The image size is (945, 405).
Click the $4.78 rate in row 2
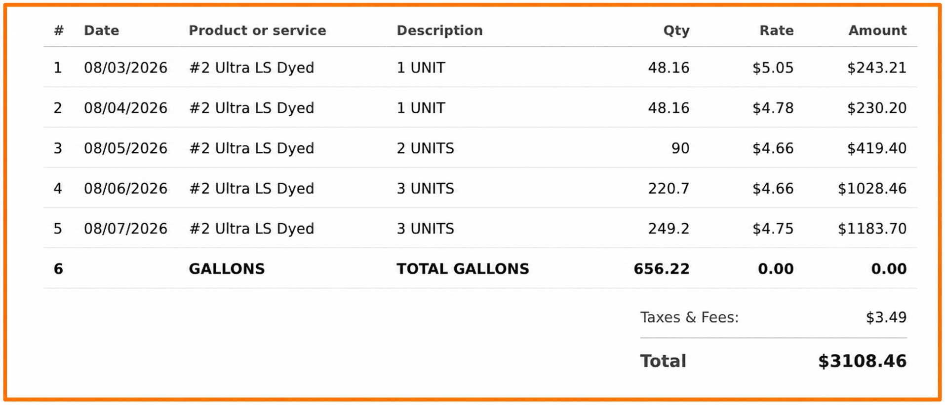point(773,108)
